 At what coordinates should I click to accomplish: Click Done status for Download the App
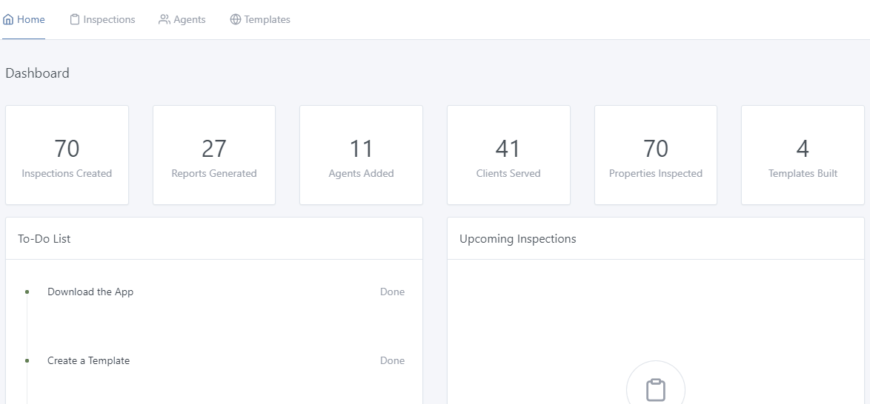pos(392,292)
